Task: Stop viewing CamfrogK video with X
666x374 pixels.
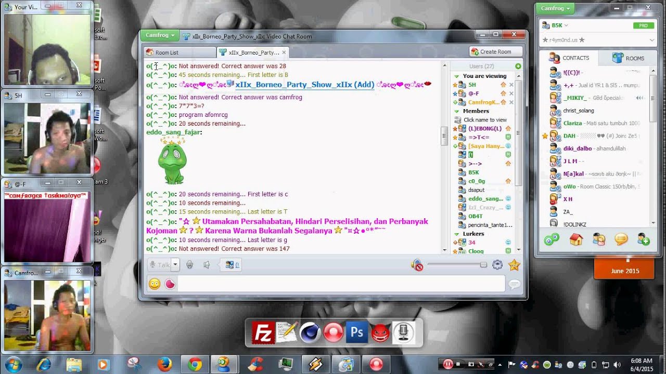Action: point(511,102)
